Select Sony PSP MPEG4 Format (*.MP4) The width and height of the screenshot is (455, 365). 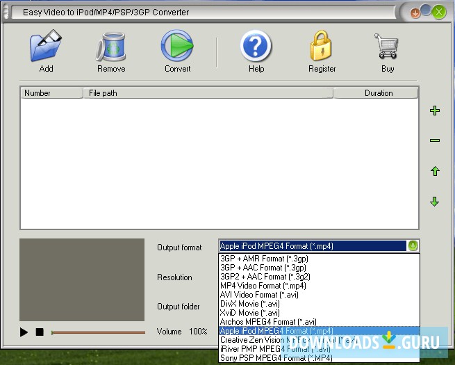tap(319, 358)
